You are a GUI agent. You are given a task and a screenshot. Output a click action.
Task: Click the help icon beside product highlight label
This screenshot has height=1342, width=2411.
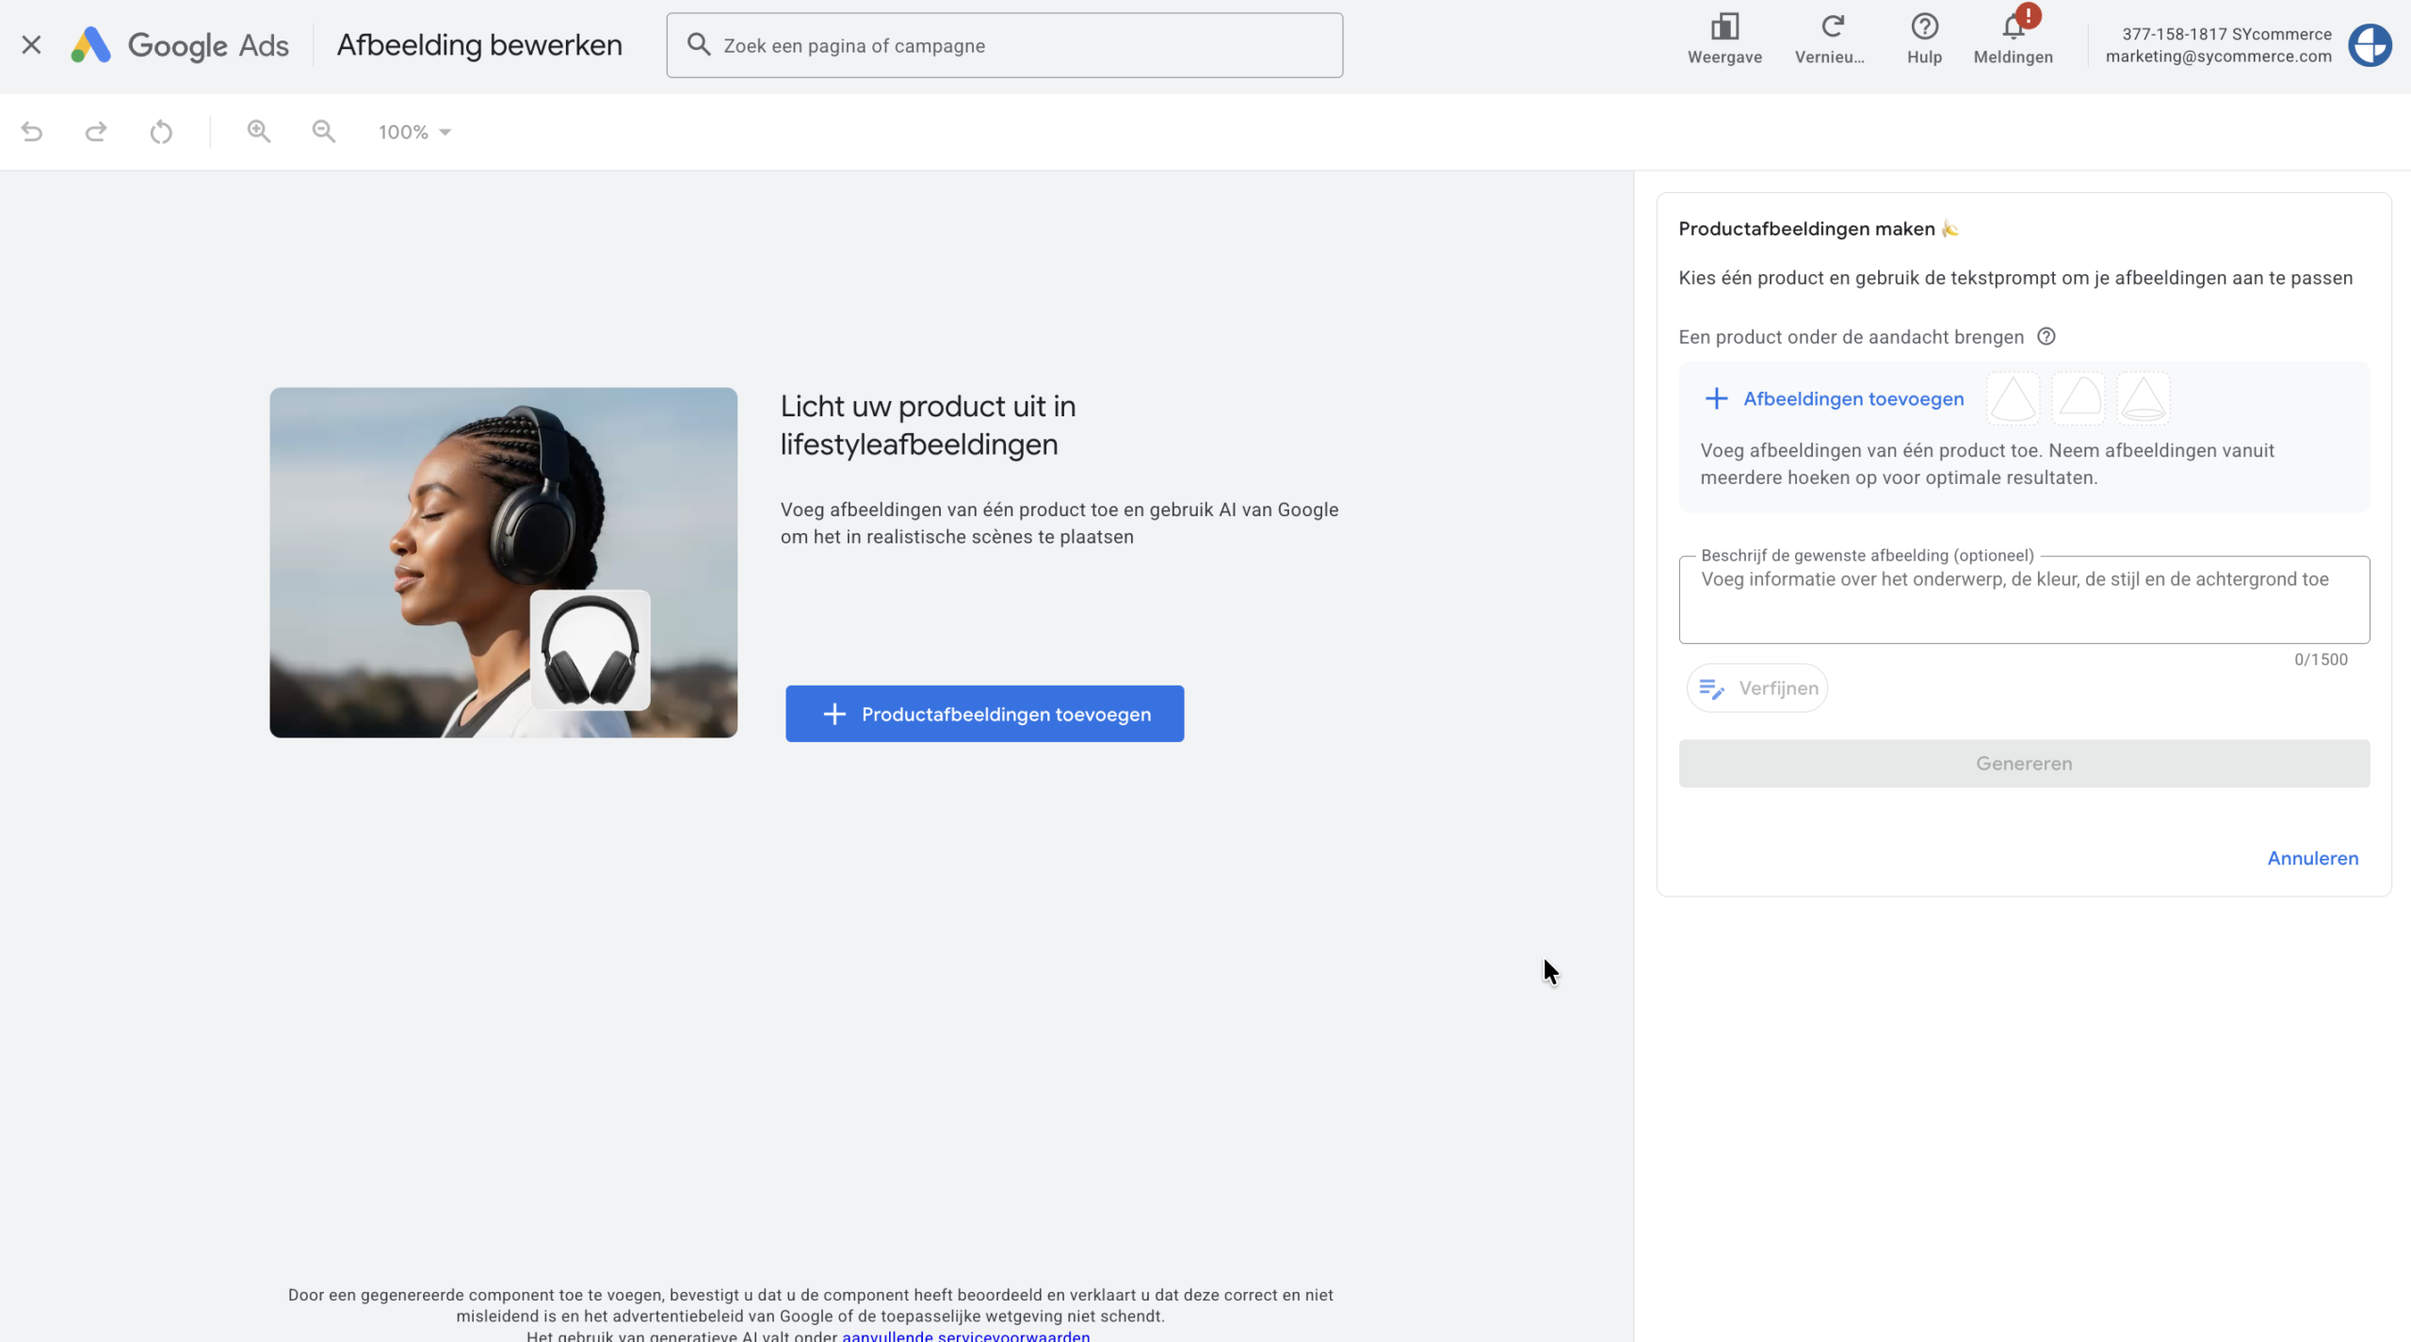click(x=2047, y=337)
